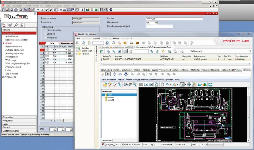Select the Ressourcenliste radio button

[x=45, y=30]
